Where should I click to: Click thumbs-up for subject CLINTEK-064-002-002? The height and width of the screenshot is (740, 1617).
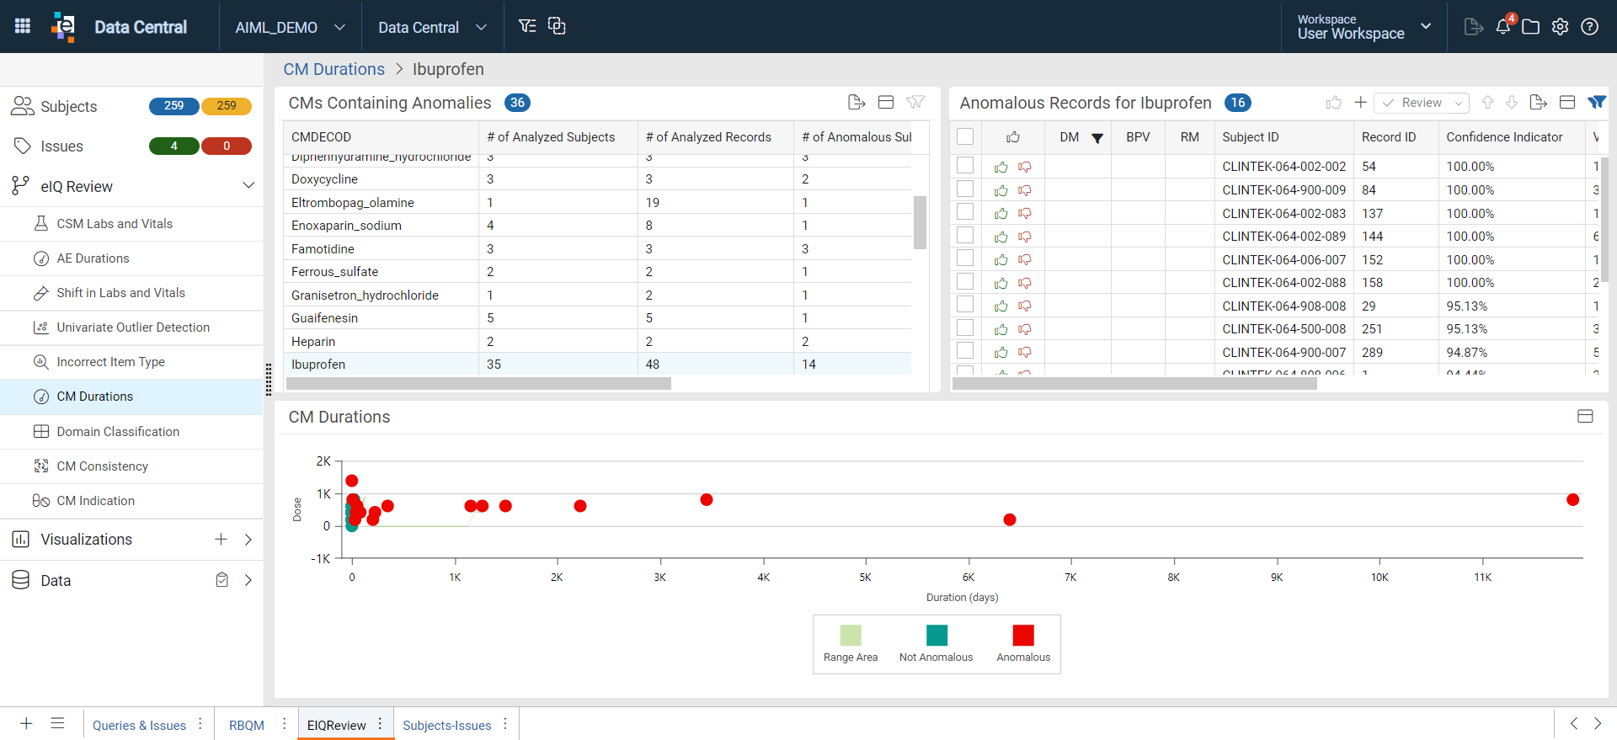(x=1001, y=167)
